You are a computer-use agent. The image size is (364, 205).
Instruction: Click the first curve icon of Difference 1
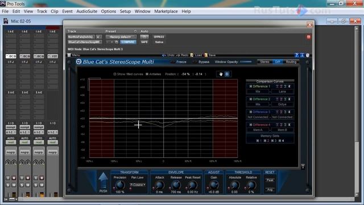(x=277, y=86)
